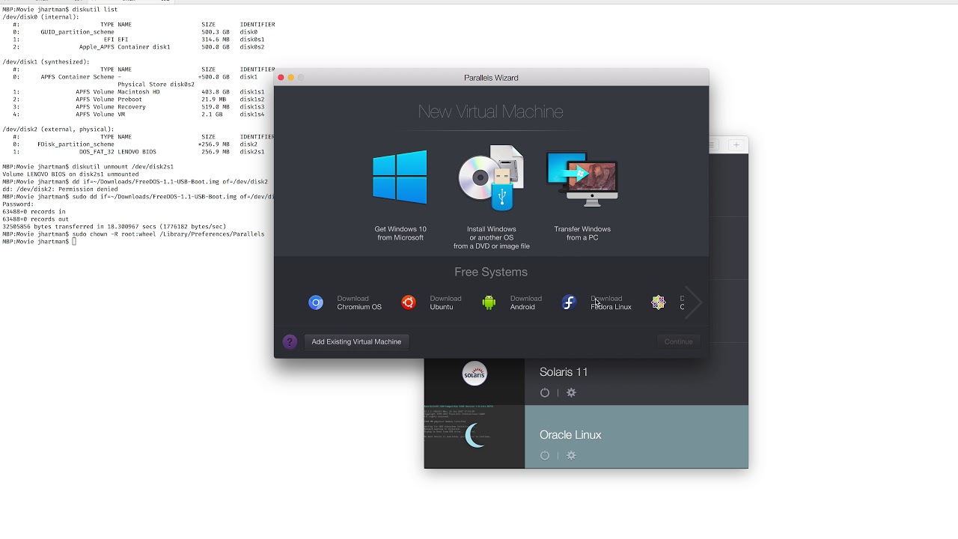This screenshot has width=958, height=539.
Task: Choose the DVD and USB install icon
Action: (x=491, y=177)
